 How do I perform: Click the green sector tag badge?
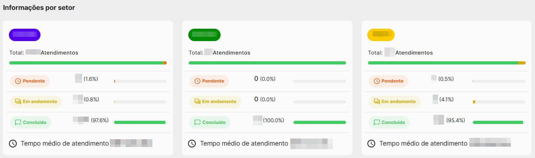tap(204, 35)
